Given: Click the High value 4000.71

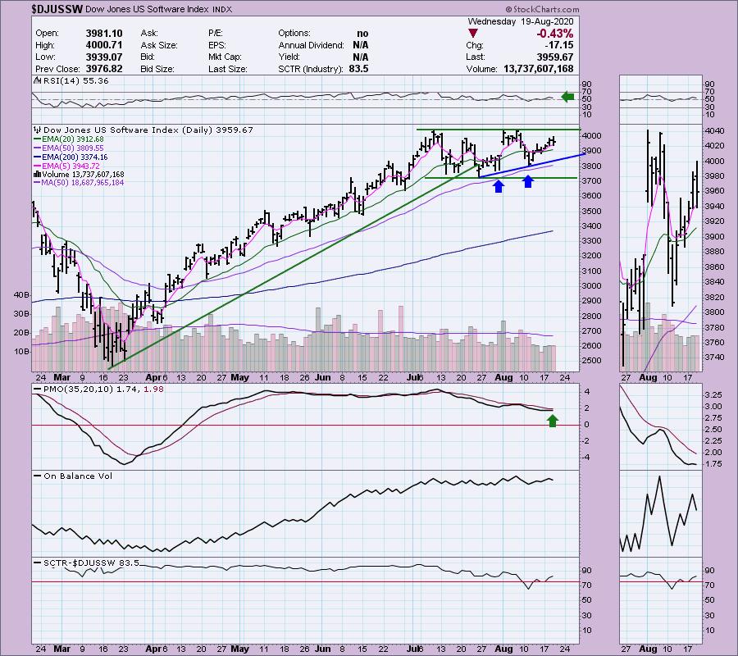Looking at the screenshot, I should tap(104, 45).
